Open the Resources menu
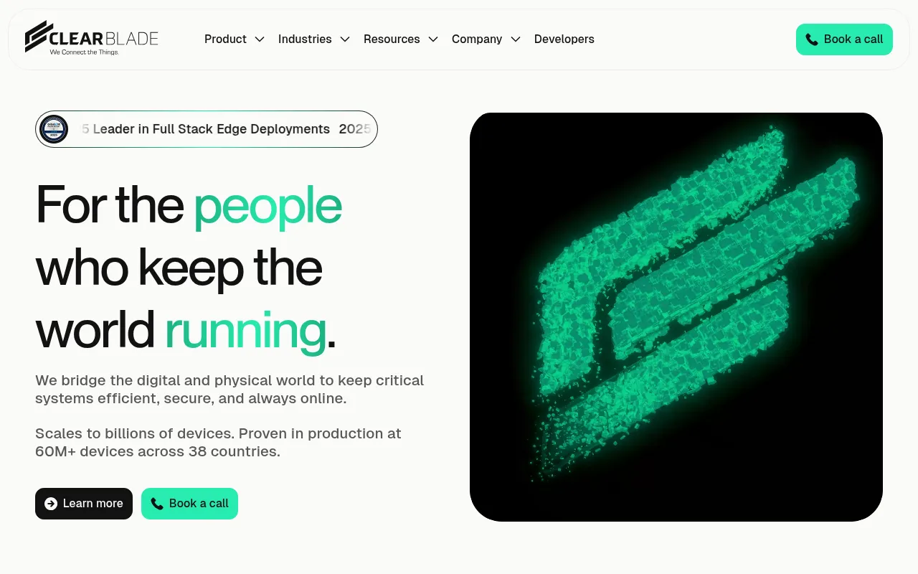This screenshot has width=918, height=574. click(392, 39)
